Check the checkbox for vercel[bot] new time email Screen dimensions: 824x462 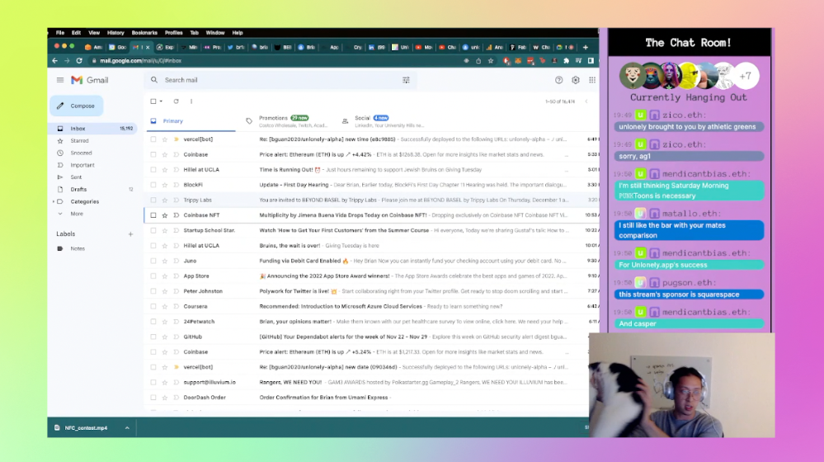pyautogui.click(x=153, y=139)
